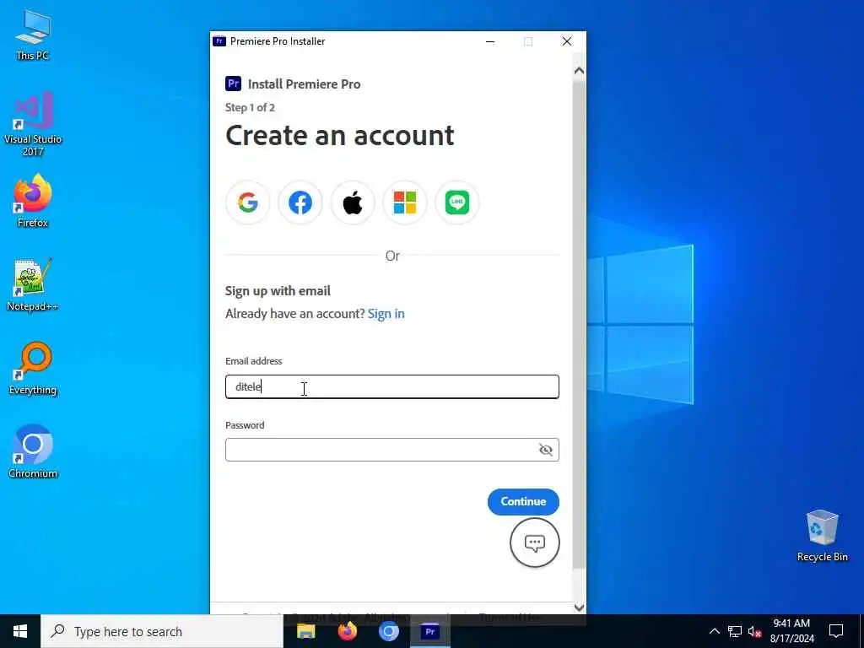
Task: Pick the LINE sign-up icon
Action: (x=457, y=202)
